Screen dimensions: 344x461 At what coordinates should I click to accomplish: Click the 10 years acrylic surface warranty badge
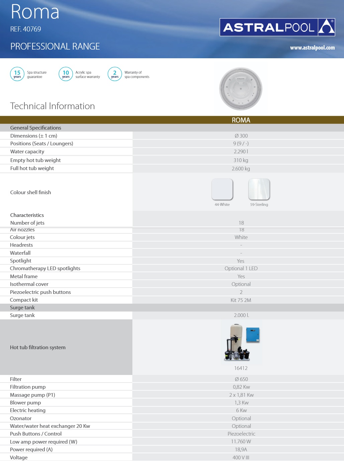tap(66, 74)
